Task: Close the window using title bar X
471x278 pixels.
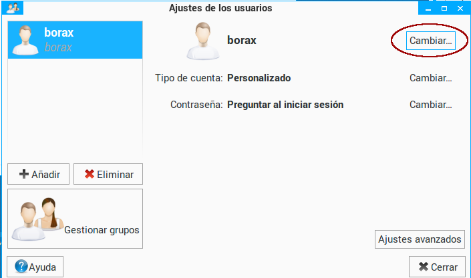Action: point(460,9)
